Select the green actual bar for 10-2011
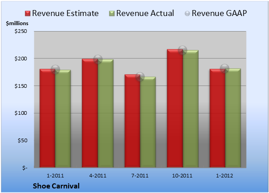Screen dimensions: 269x193 tap(191, 109)
